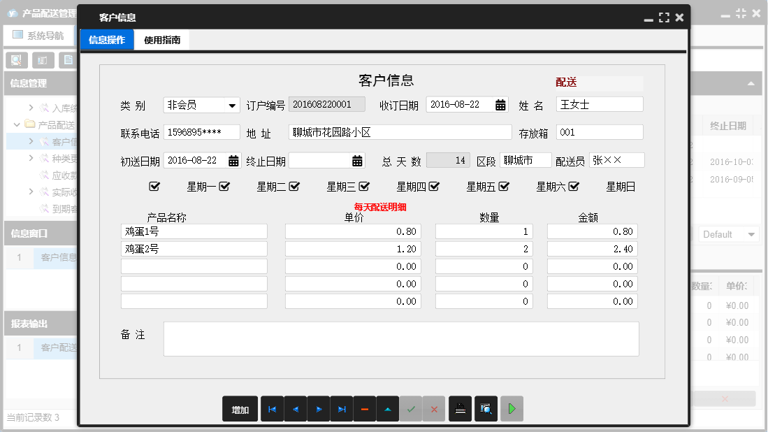The width and height of the screenshot is (768, 432).
Task: Click the green run arrow icon
Action: 512,409
